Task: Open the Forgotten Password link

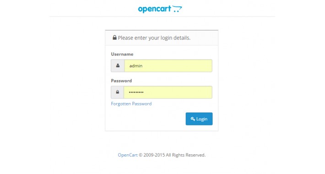Action: pyautogui.click(x=131, y=103)
